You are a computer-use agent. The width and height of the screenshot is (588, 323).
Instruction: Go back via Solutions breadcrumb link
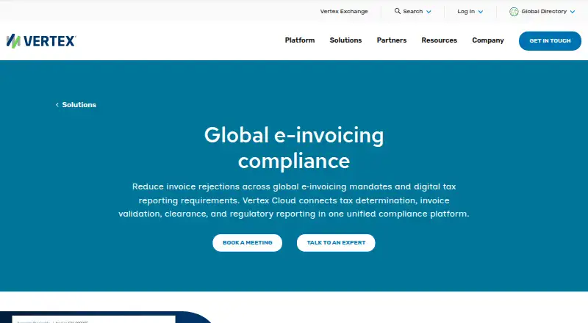tap(79, 105)
